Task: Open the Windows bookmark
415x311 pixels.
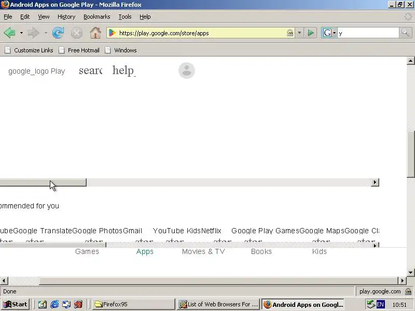Action: 121,50
